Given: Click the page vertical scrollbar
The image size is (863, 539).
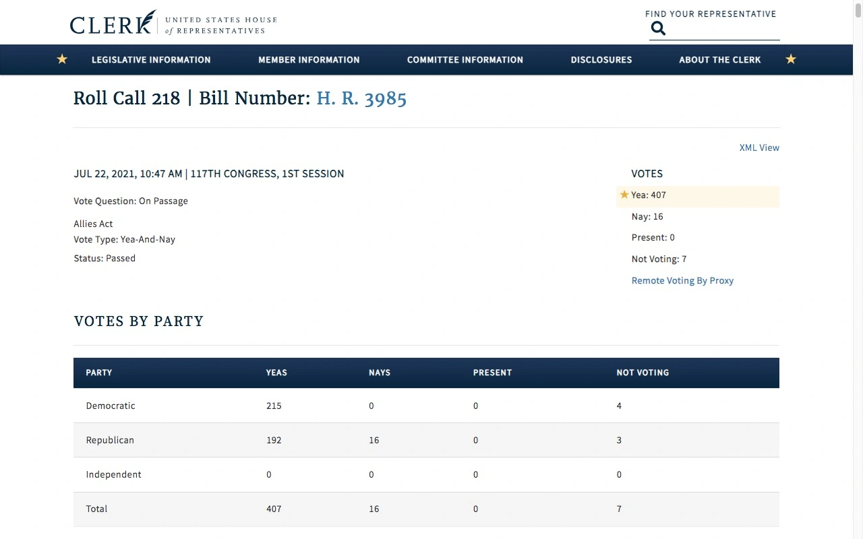Looking at the screenshot, I should pyautogui.click(x=858, y=269).
